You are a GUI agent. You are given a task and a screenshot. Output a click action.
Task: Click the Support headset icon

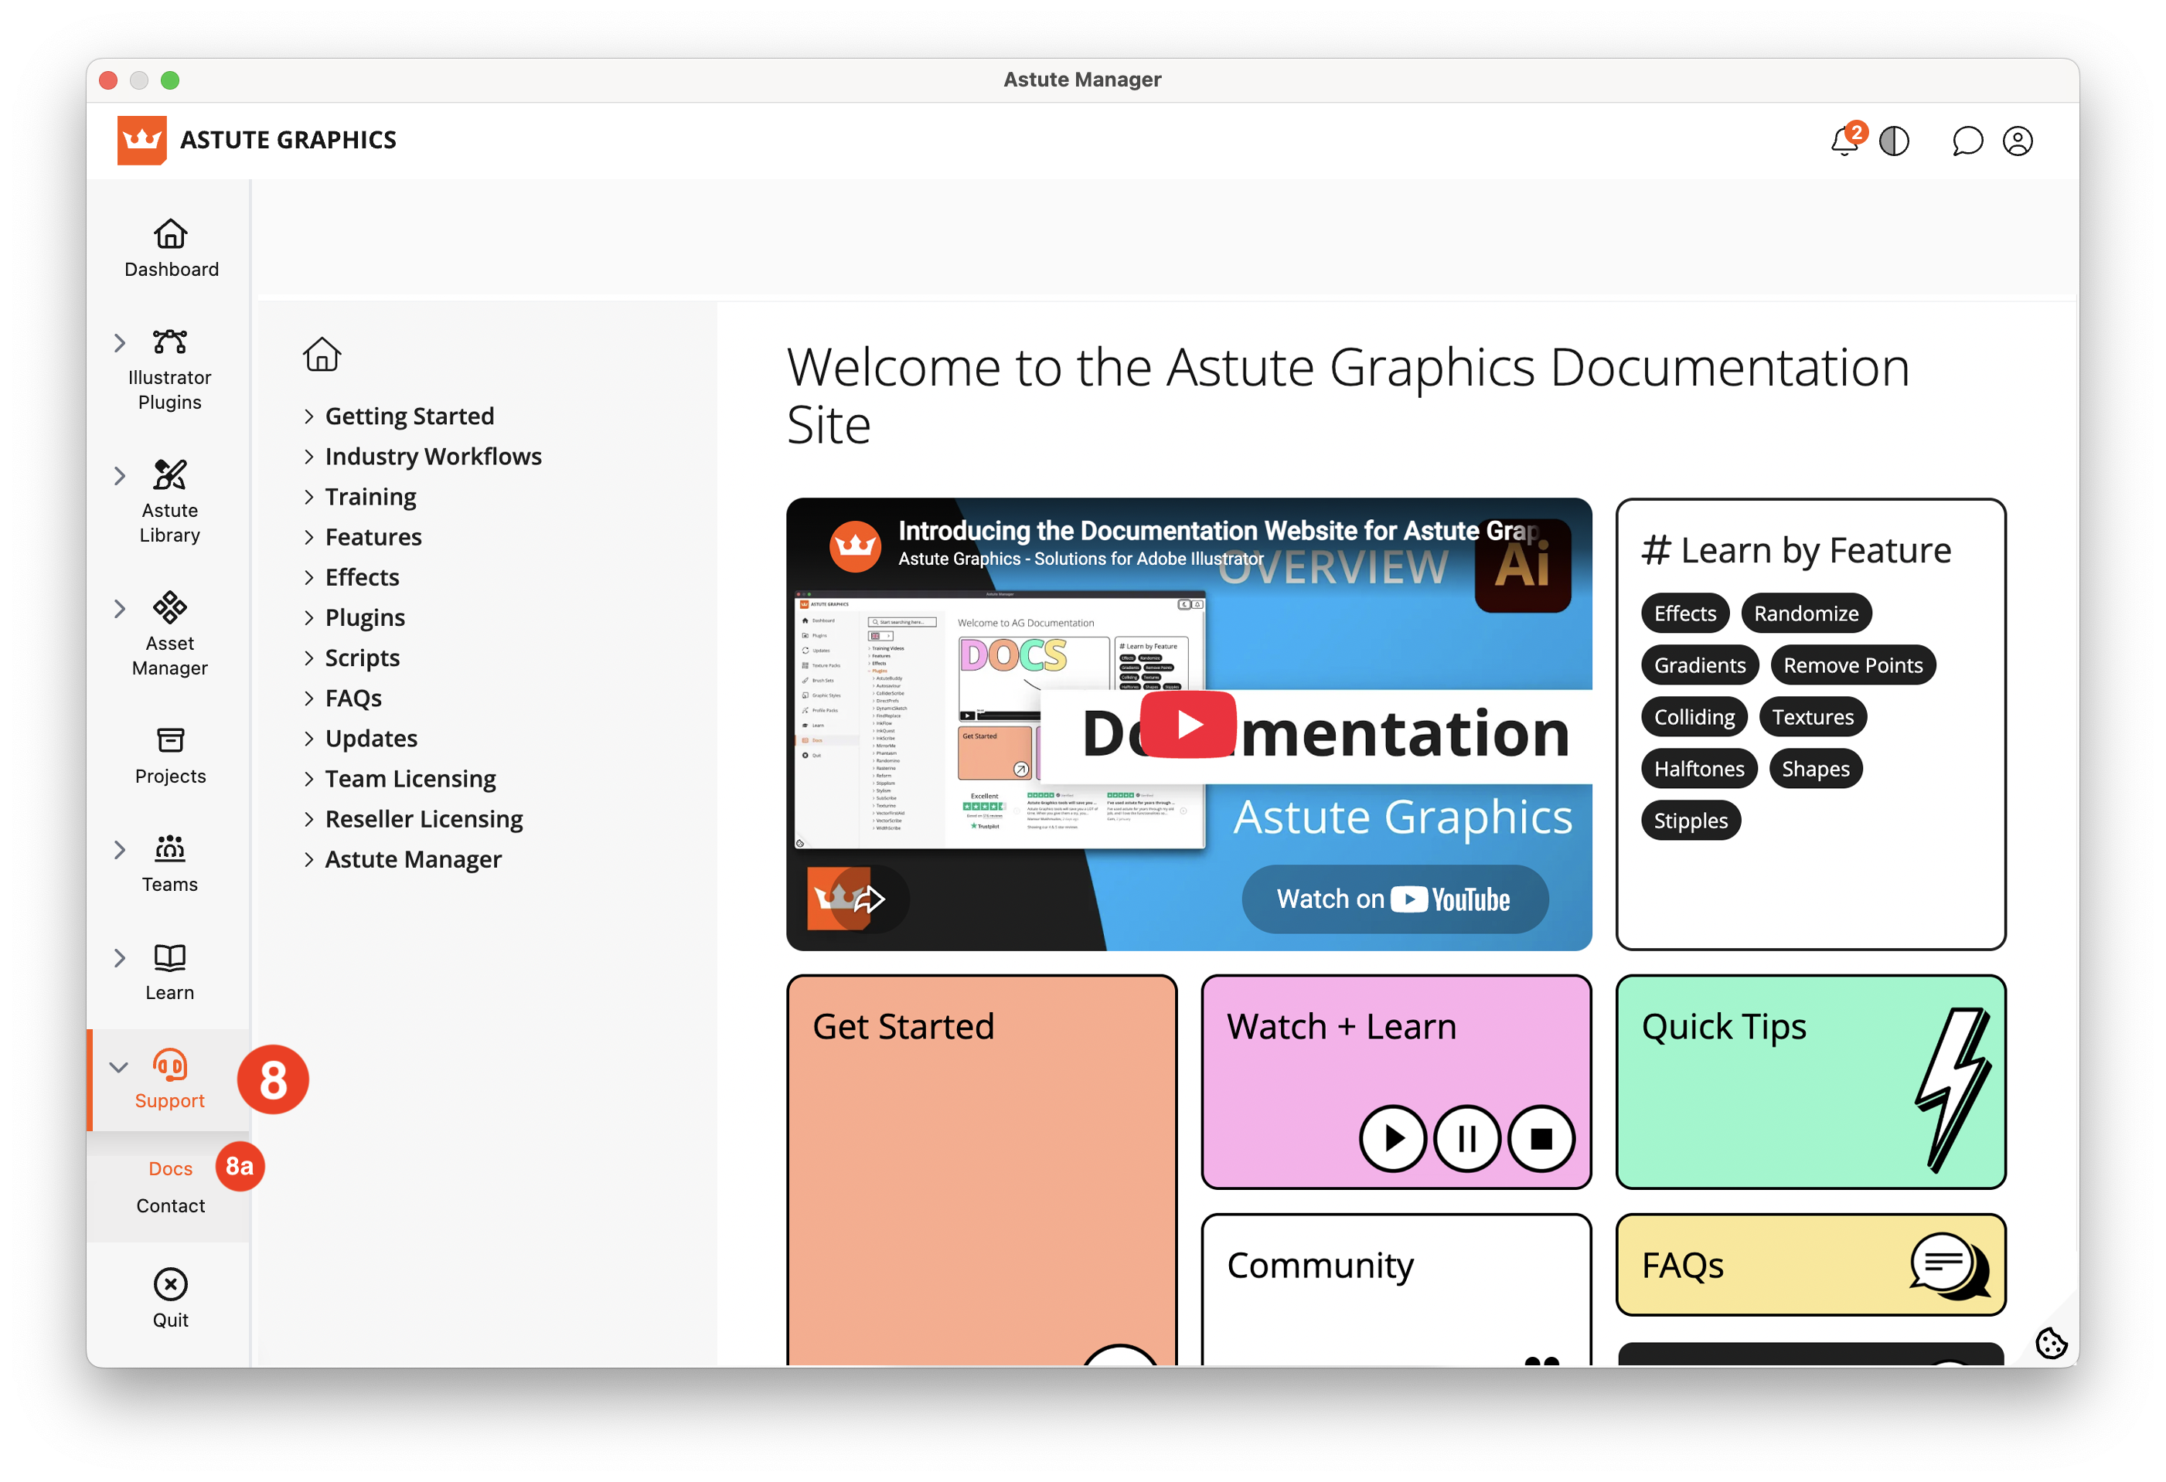point(169,1065)
